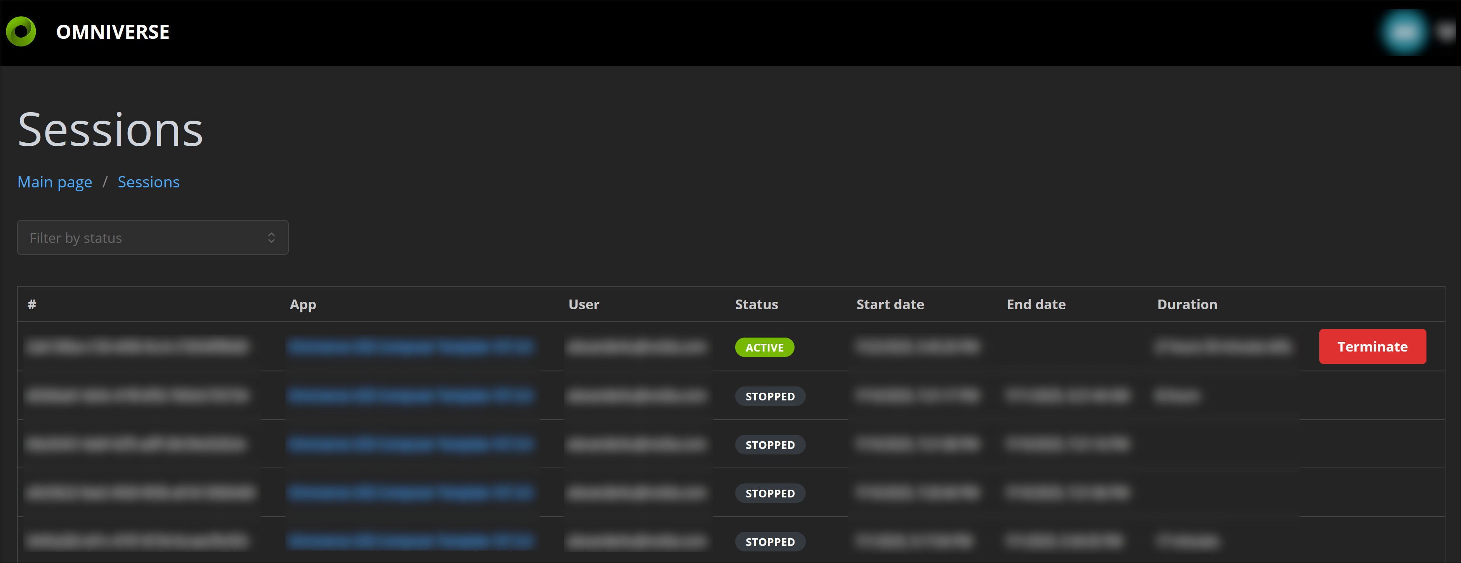Click the Sessions page heading
Viewport: 1461px width, 563px height.
pos(111,130)
